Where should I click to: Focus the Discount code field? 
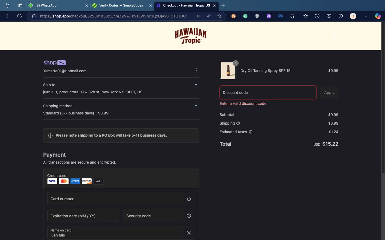pyautogui.click(x=268, y=93)
